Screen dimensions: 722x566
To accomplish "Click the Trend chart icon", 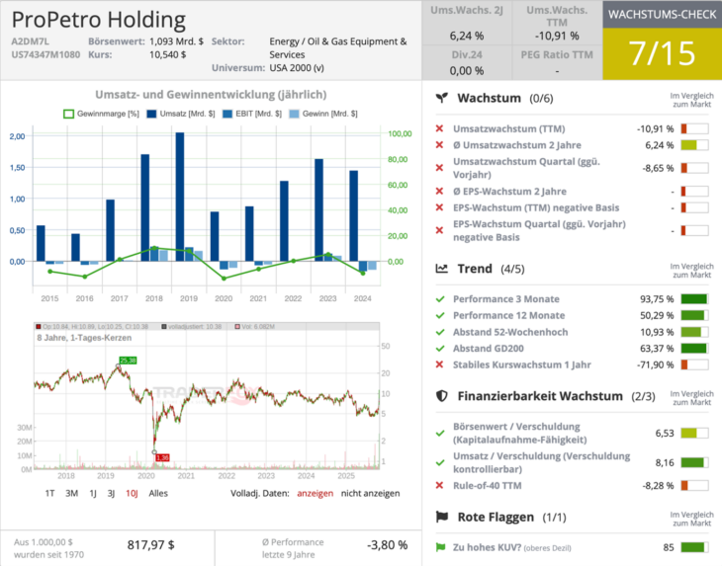I will coord(443,269).
